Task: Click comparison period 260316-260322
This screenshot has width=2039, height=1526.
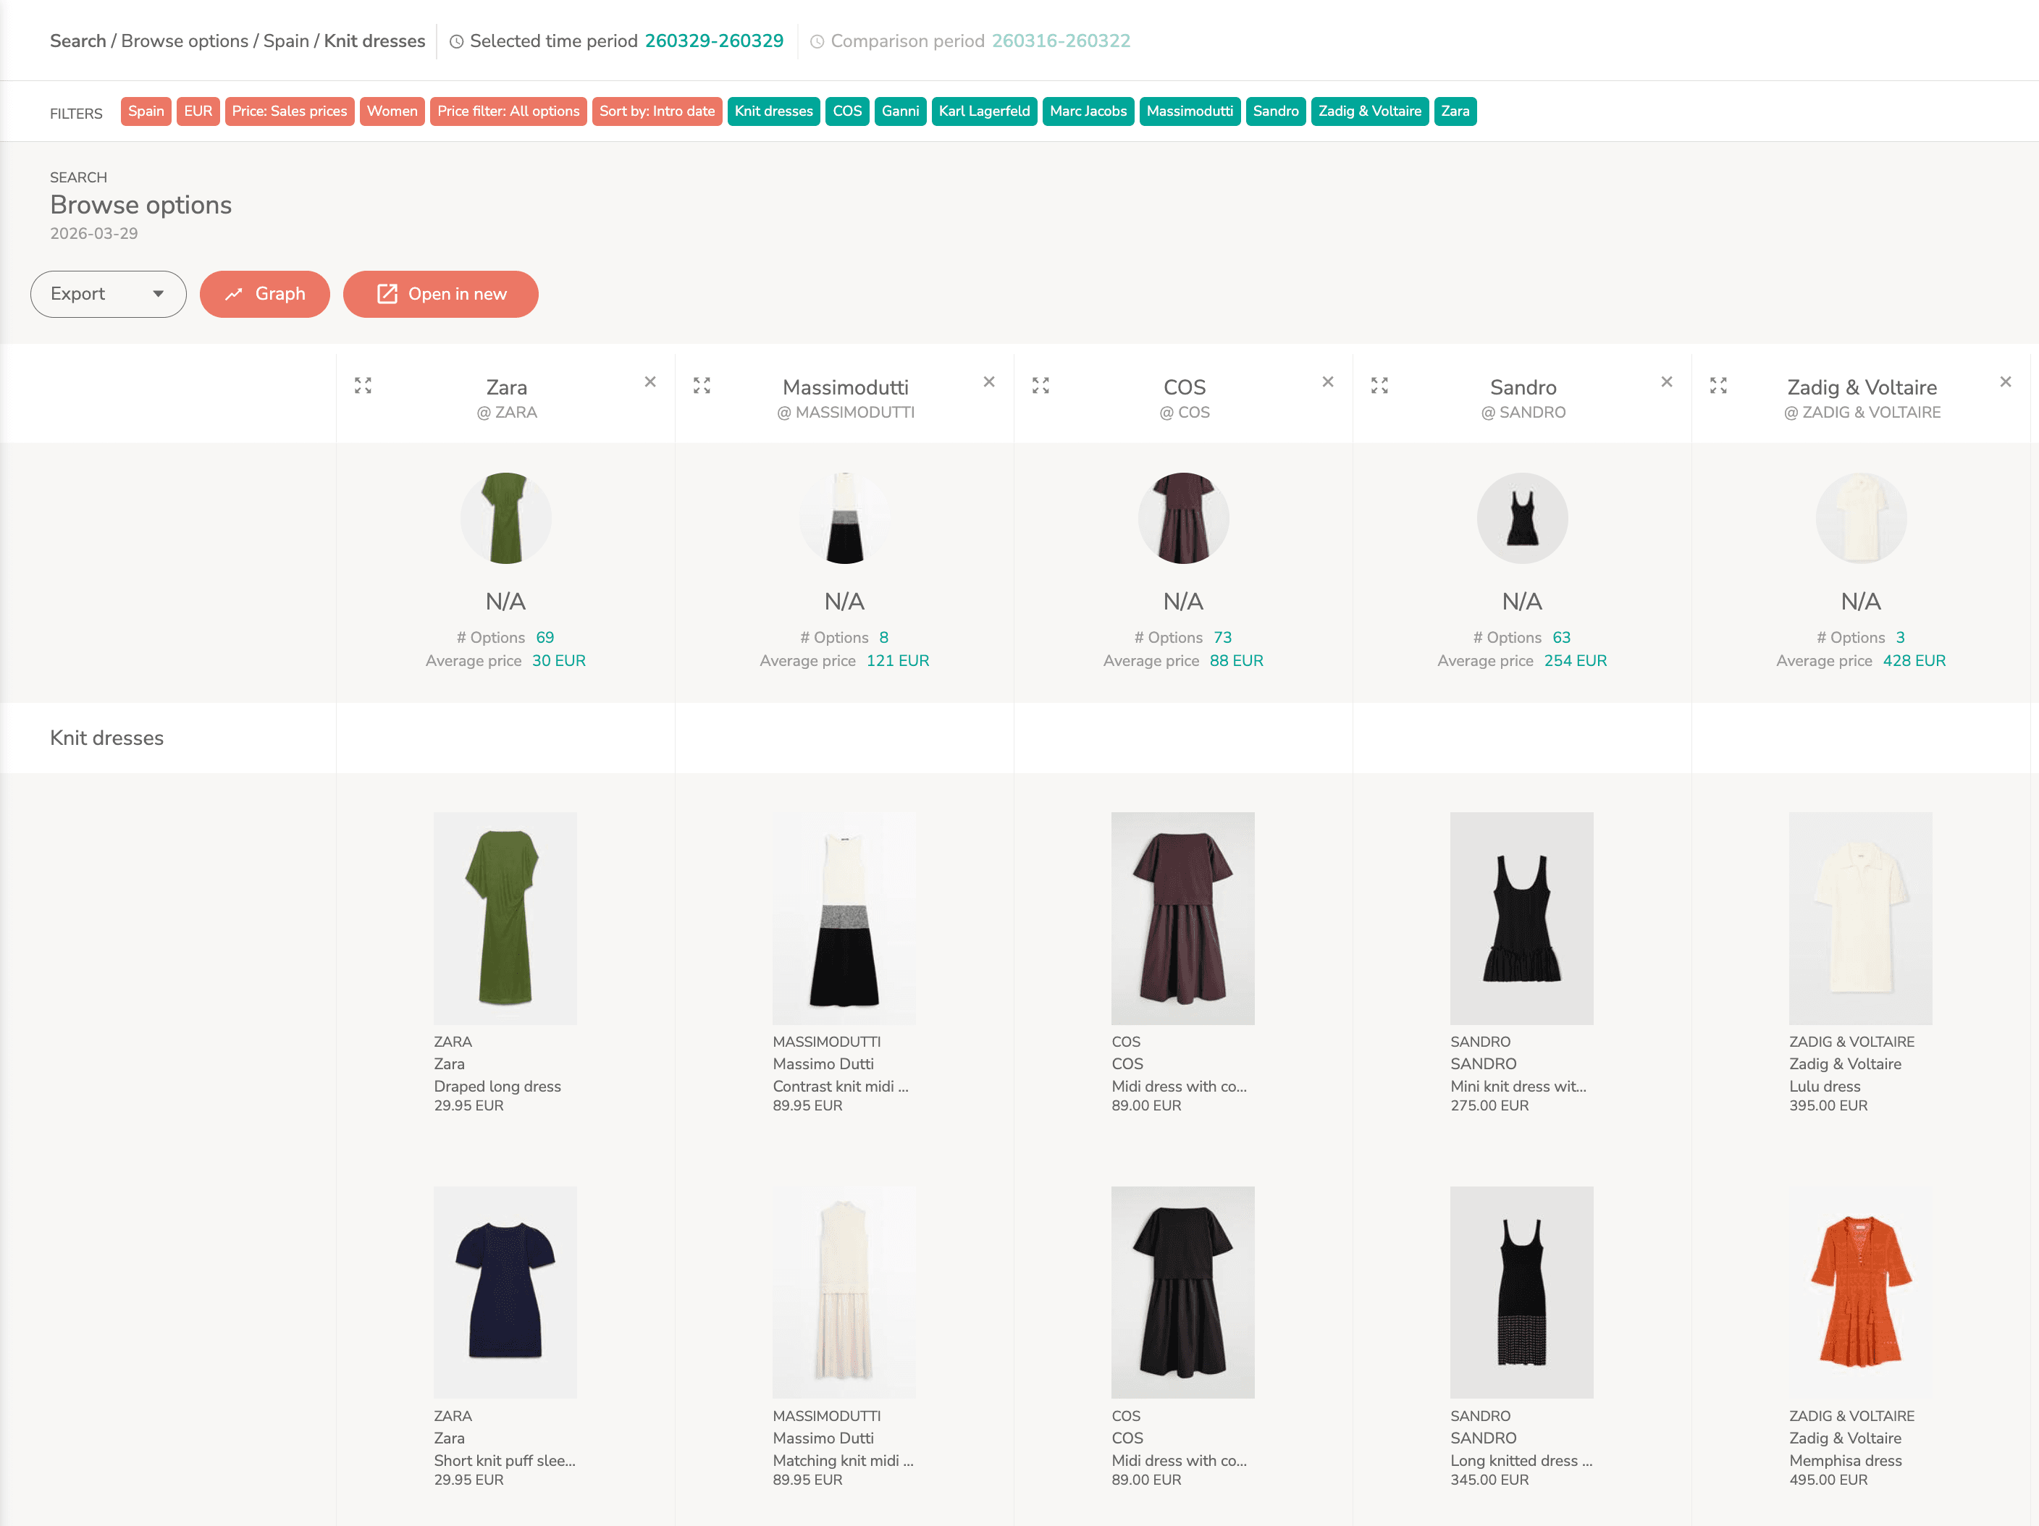Action: point(1060,41)
